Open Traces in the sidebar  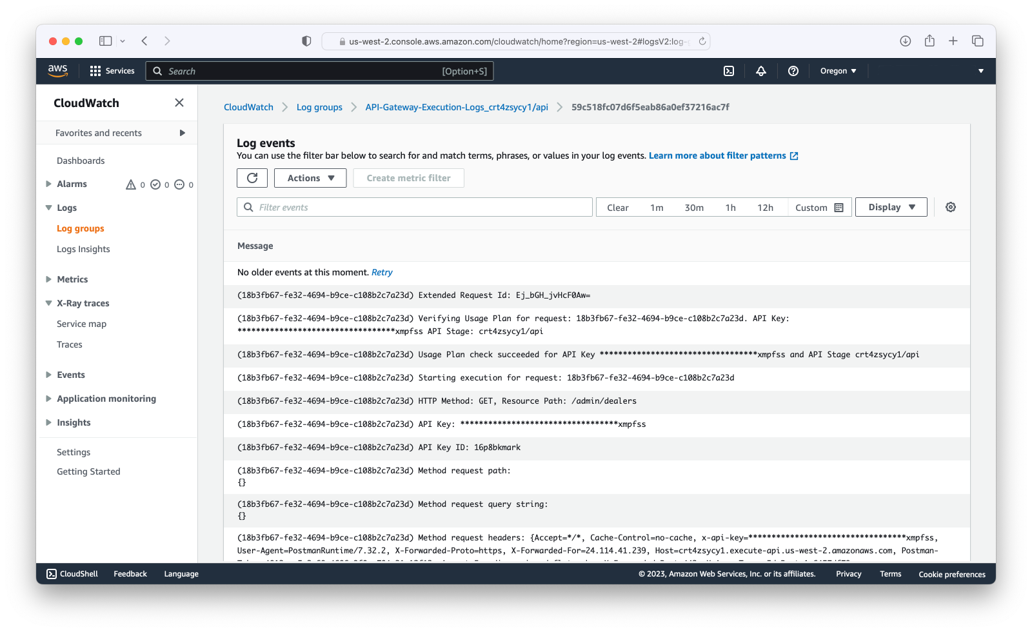pyautogui.click(x=70, y=344)
